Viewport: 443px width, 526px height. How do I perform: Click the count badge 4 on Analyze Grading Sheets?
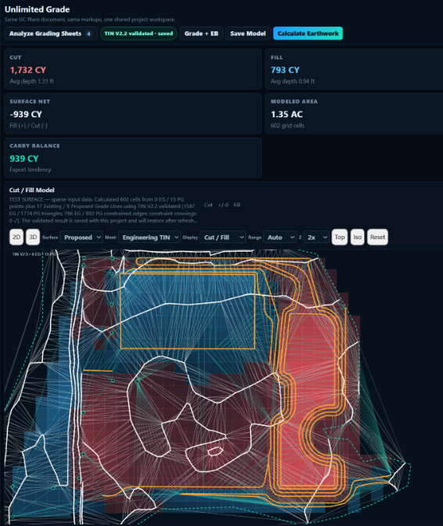[x=88, y=34]
